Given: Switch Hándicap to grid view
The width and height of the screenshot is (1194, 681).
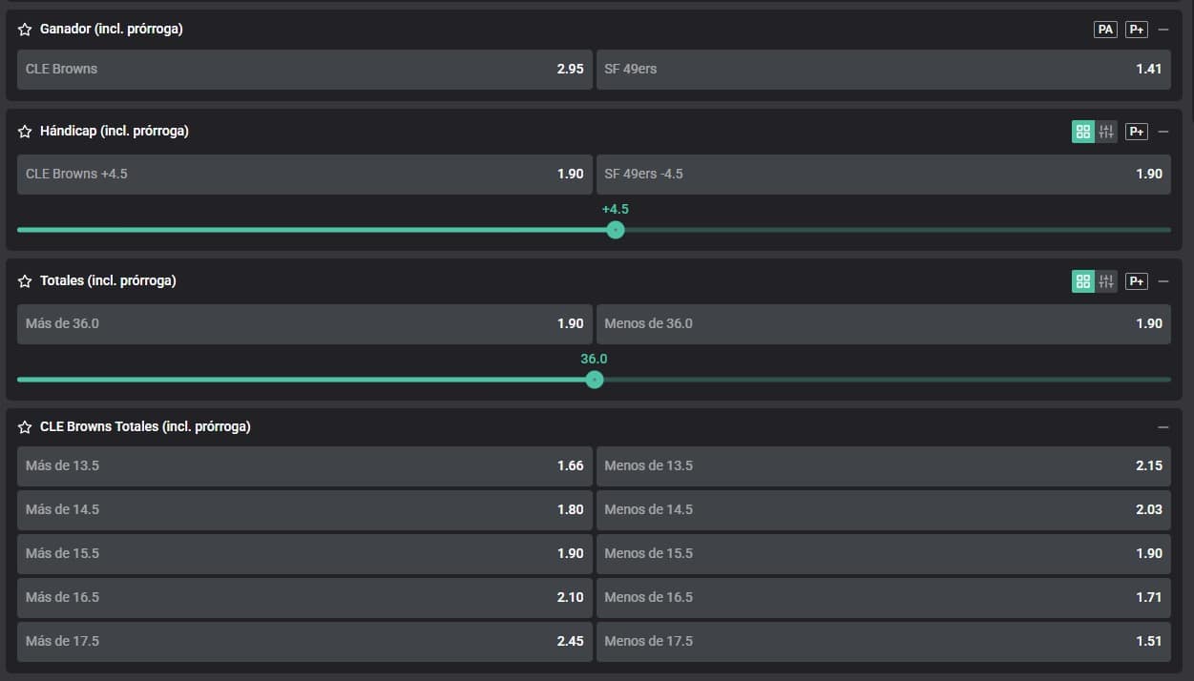Looking at the screenshot, I should 1082,132.
